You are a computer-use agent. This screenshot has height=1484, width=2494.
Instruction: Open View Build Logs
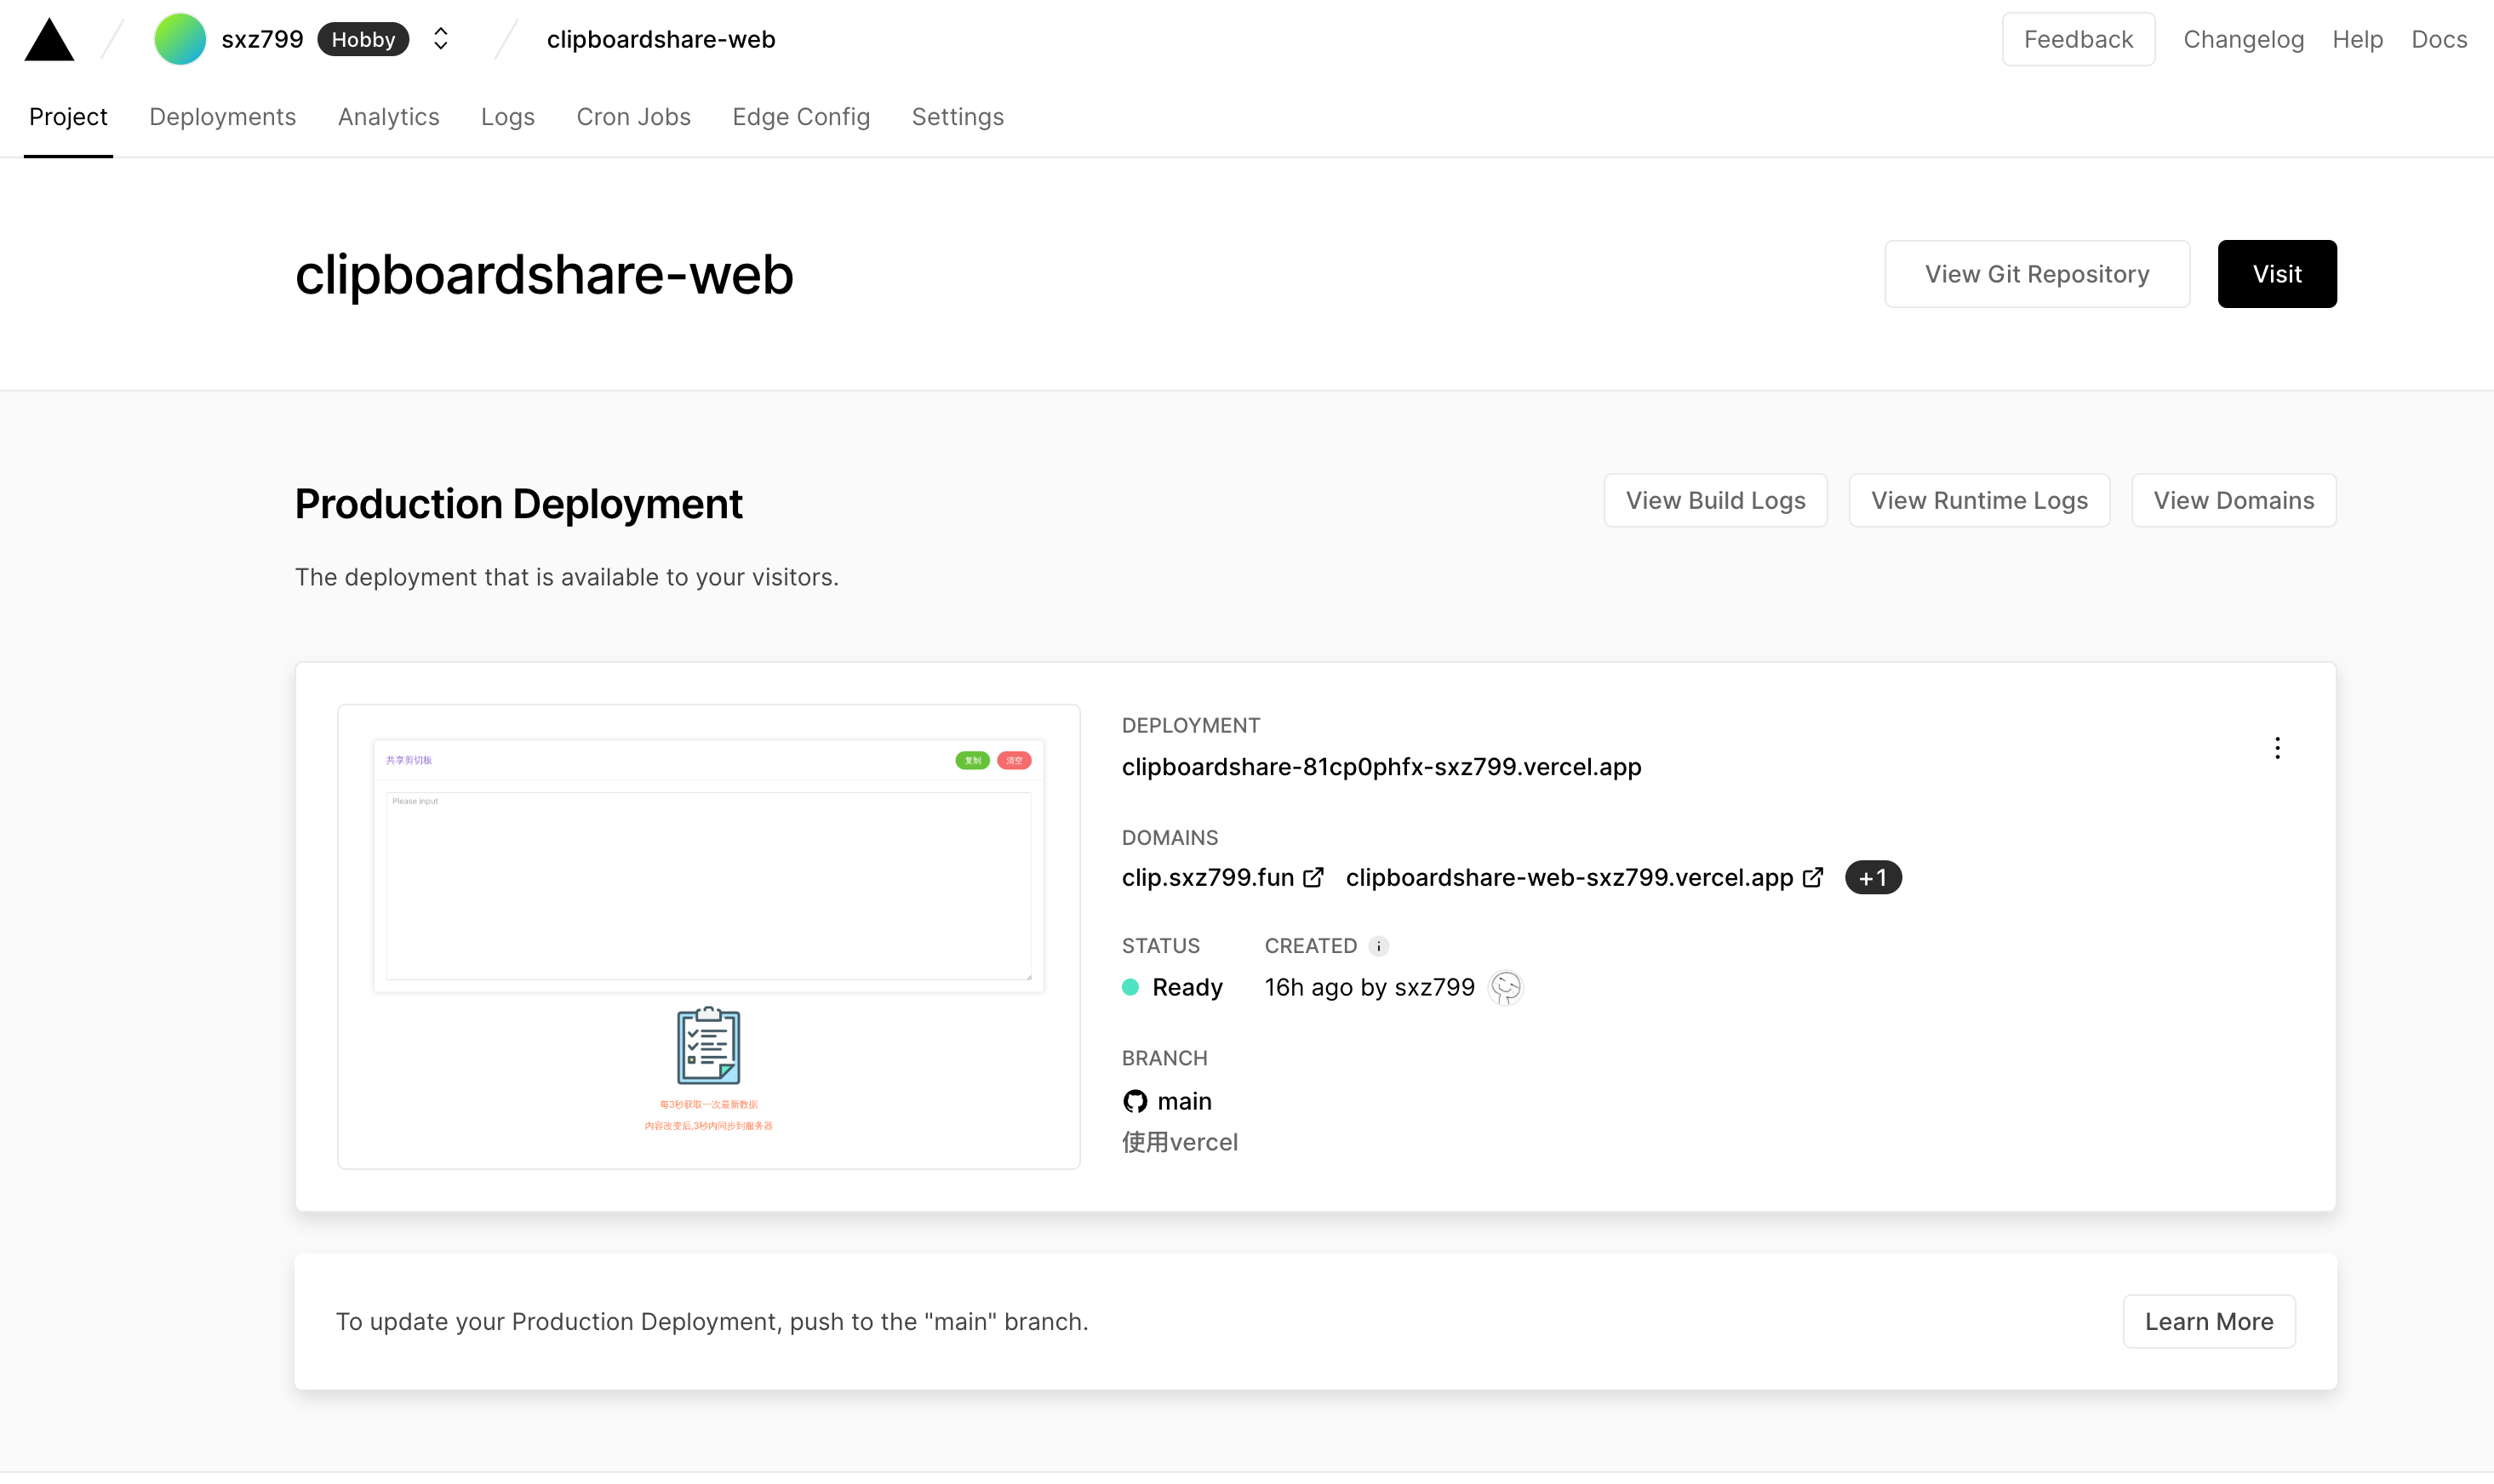pyautogui.click(x=1716, y=500)
